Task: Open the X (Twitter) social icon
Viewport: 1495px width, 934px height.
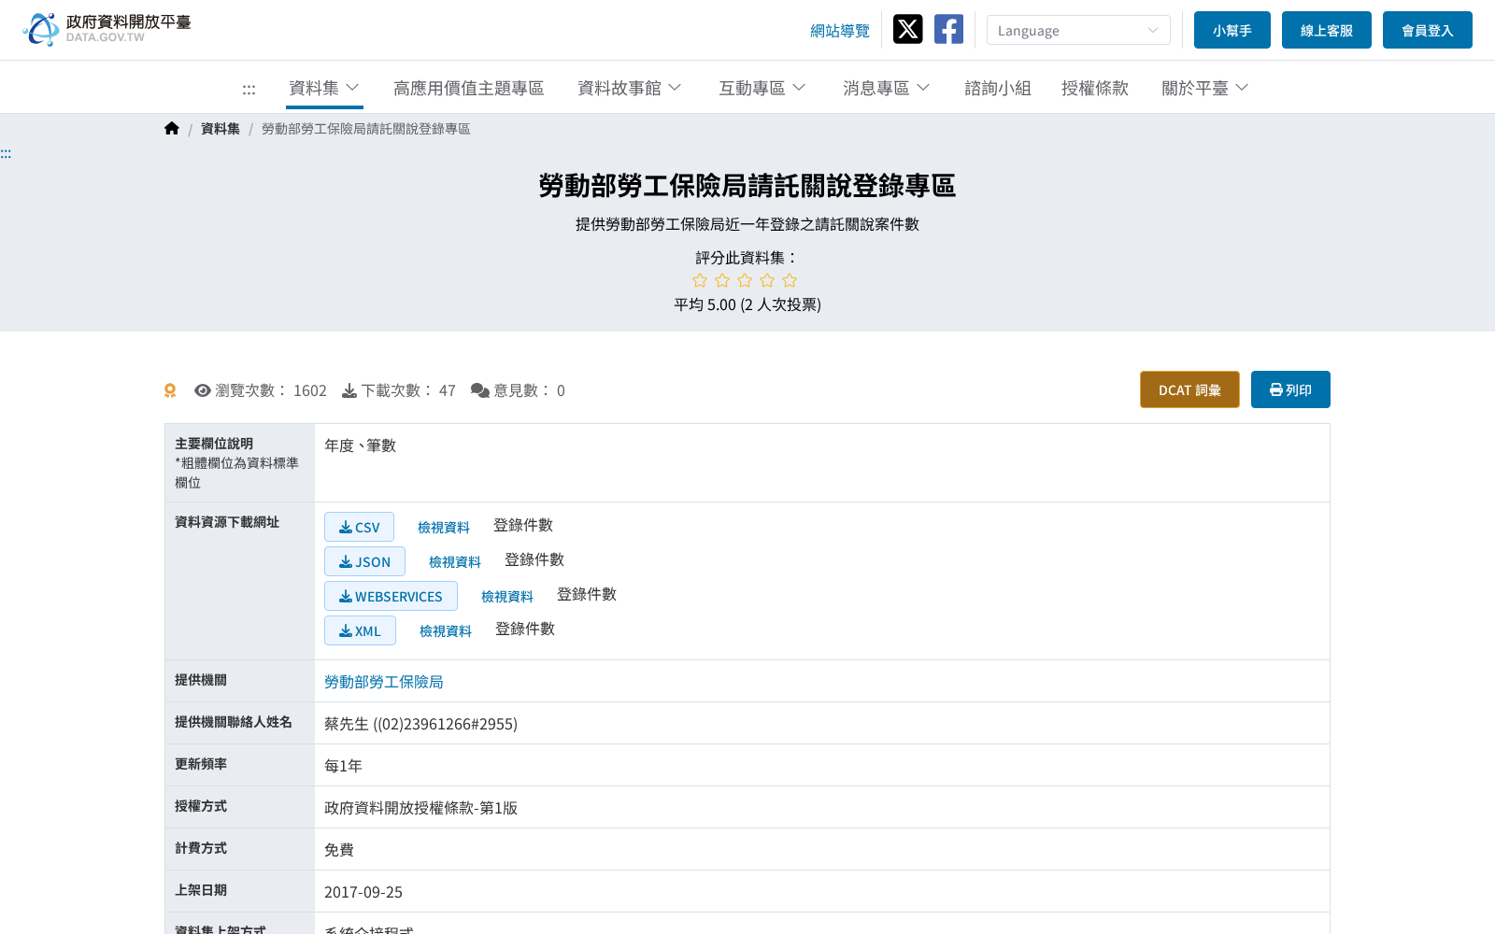Action: tap(907, 29)
